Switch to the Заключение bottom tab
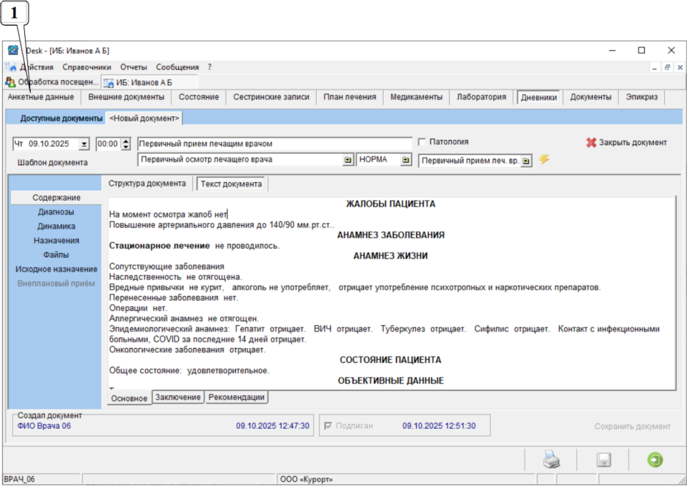The image size is (687, 486). point(178,397)
